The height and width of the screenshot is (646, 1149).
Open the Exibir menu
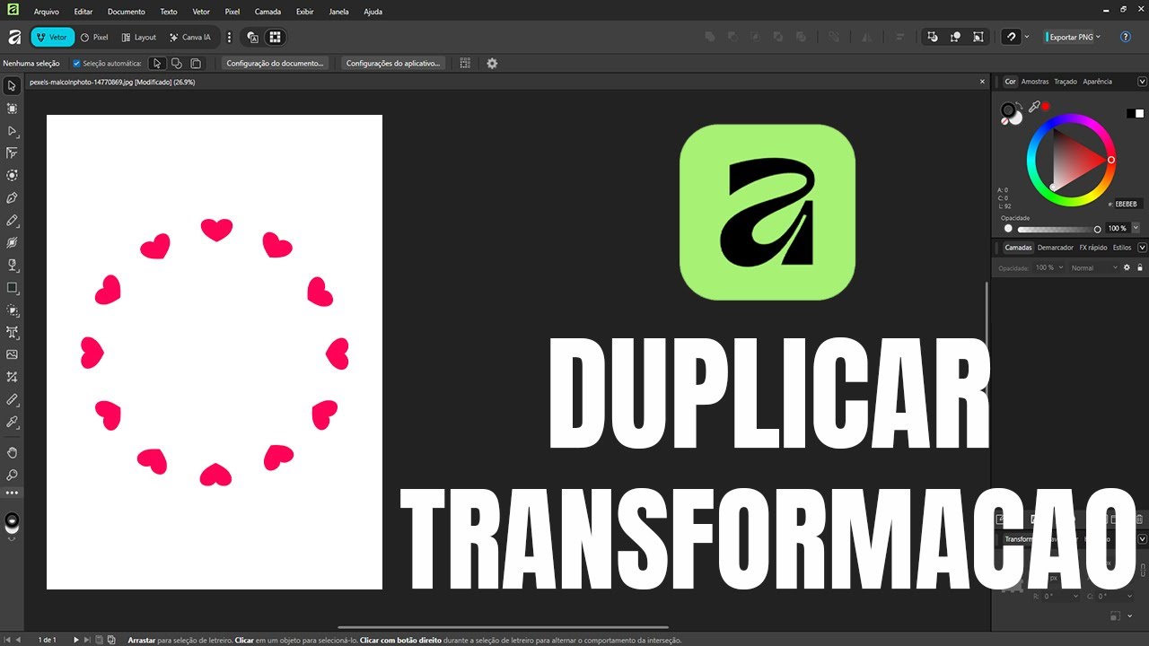pyautogui.click(x=305, y=12)
